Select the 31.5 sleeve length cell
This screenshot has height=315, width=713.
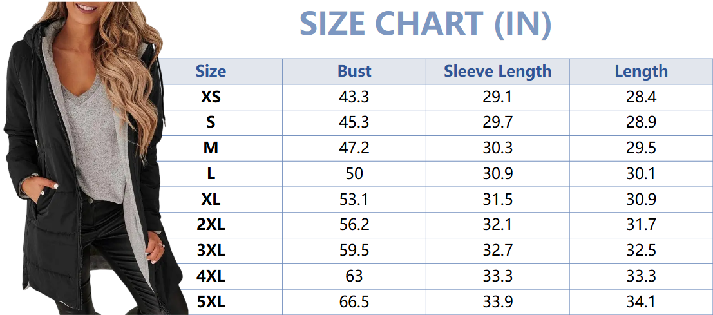tap(497, 200)
